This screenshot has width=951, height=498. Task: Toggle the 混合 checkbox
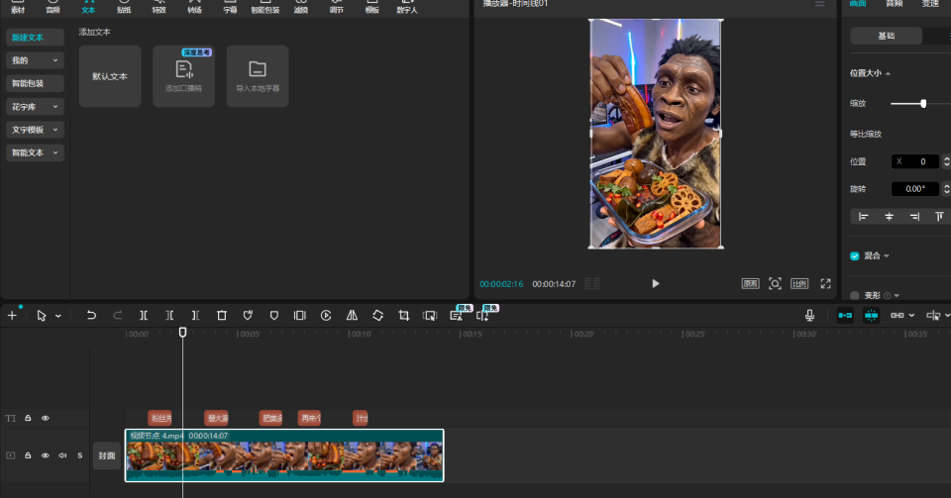coord(855,255)
